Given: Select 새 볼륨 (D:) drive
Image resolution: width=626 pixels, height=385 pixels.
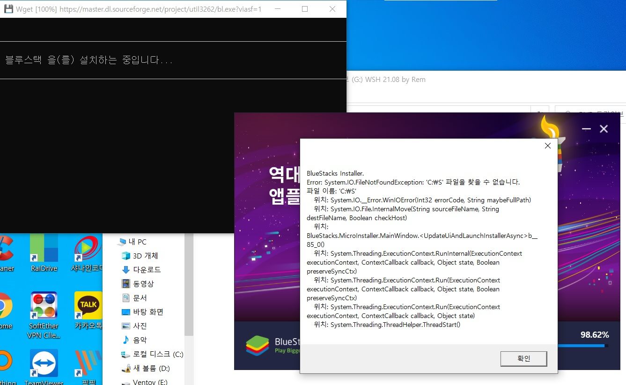Looking at the screenshot, I should point(146,368).
